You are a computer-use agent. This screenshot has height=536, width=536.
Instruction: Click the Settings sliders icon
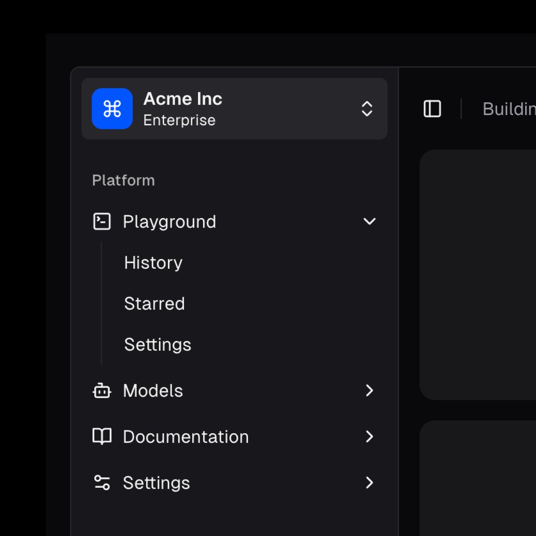pos(102,482)
